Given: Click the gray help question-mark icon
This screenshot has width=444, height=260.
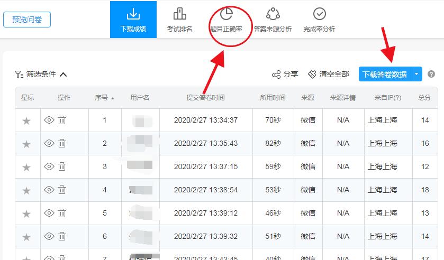Looking at the screenshot, I should [x=431, y=74].
